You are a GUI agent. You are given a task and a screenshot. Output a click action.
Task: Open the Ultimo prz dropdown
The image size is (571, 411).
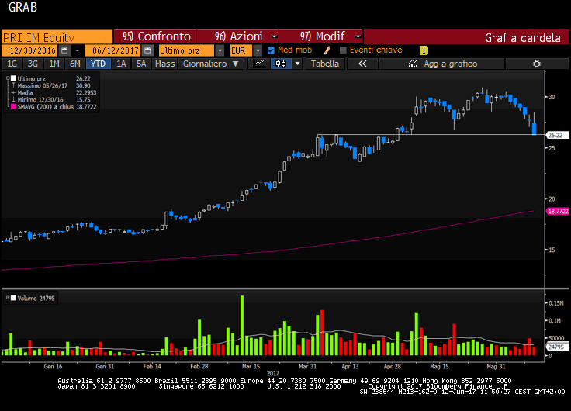(x=218, y=50)
